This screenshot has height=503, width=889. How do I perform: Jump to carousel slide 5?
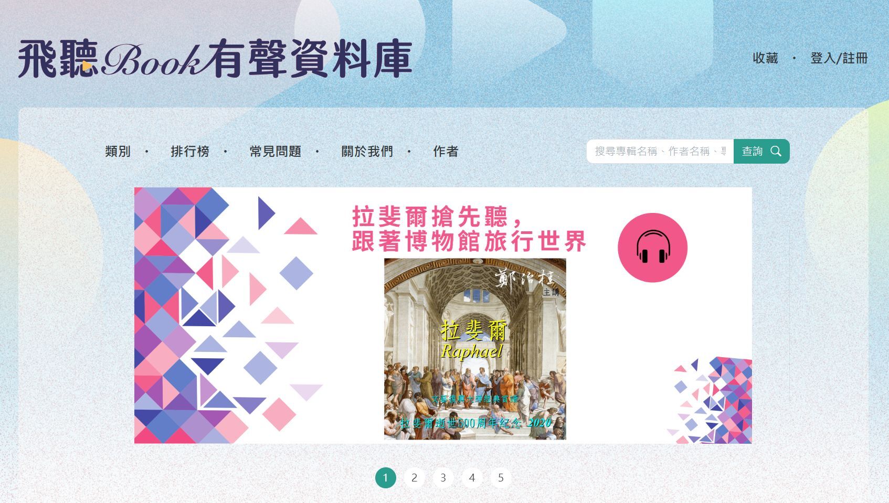(501, 478)
